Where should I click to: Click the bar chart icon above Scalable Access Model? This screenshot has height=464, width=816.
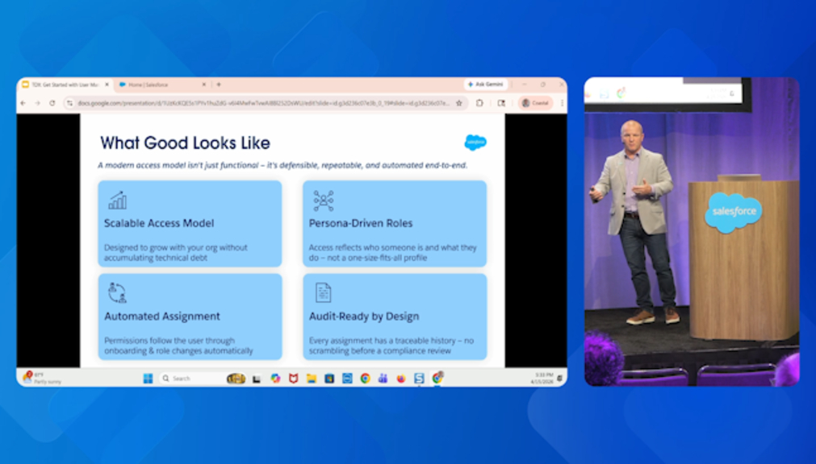(118, 201)
